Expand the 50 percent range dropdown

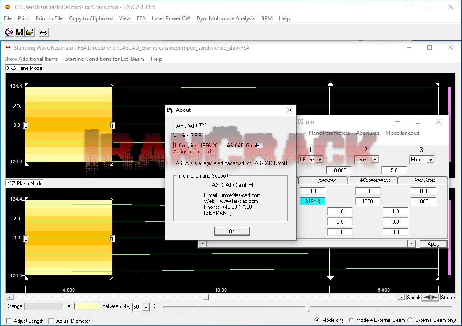click(146, 307)
